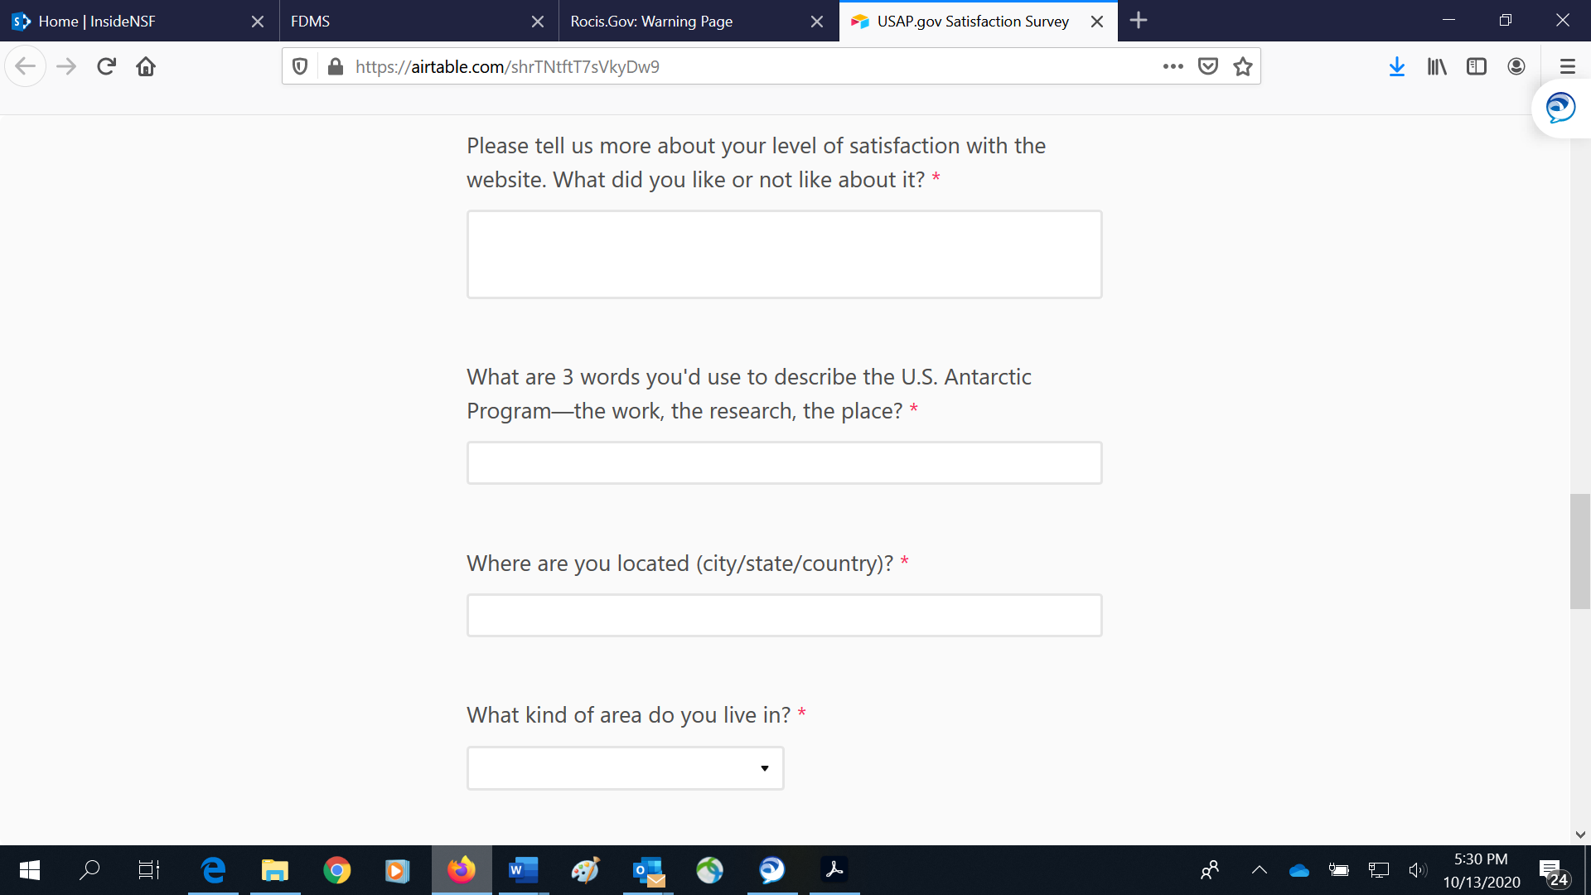
Task: Open the Firefox hamburger menu
Action: [x=1567, y=66]
